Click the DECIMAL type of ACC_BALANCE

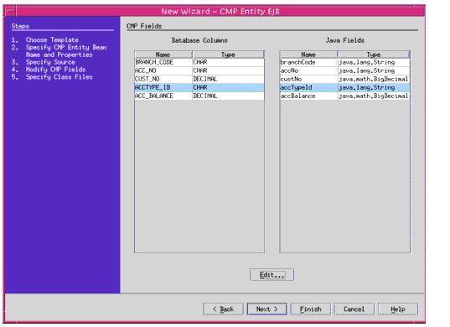click(x=228, y=96)
